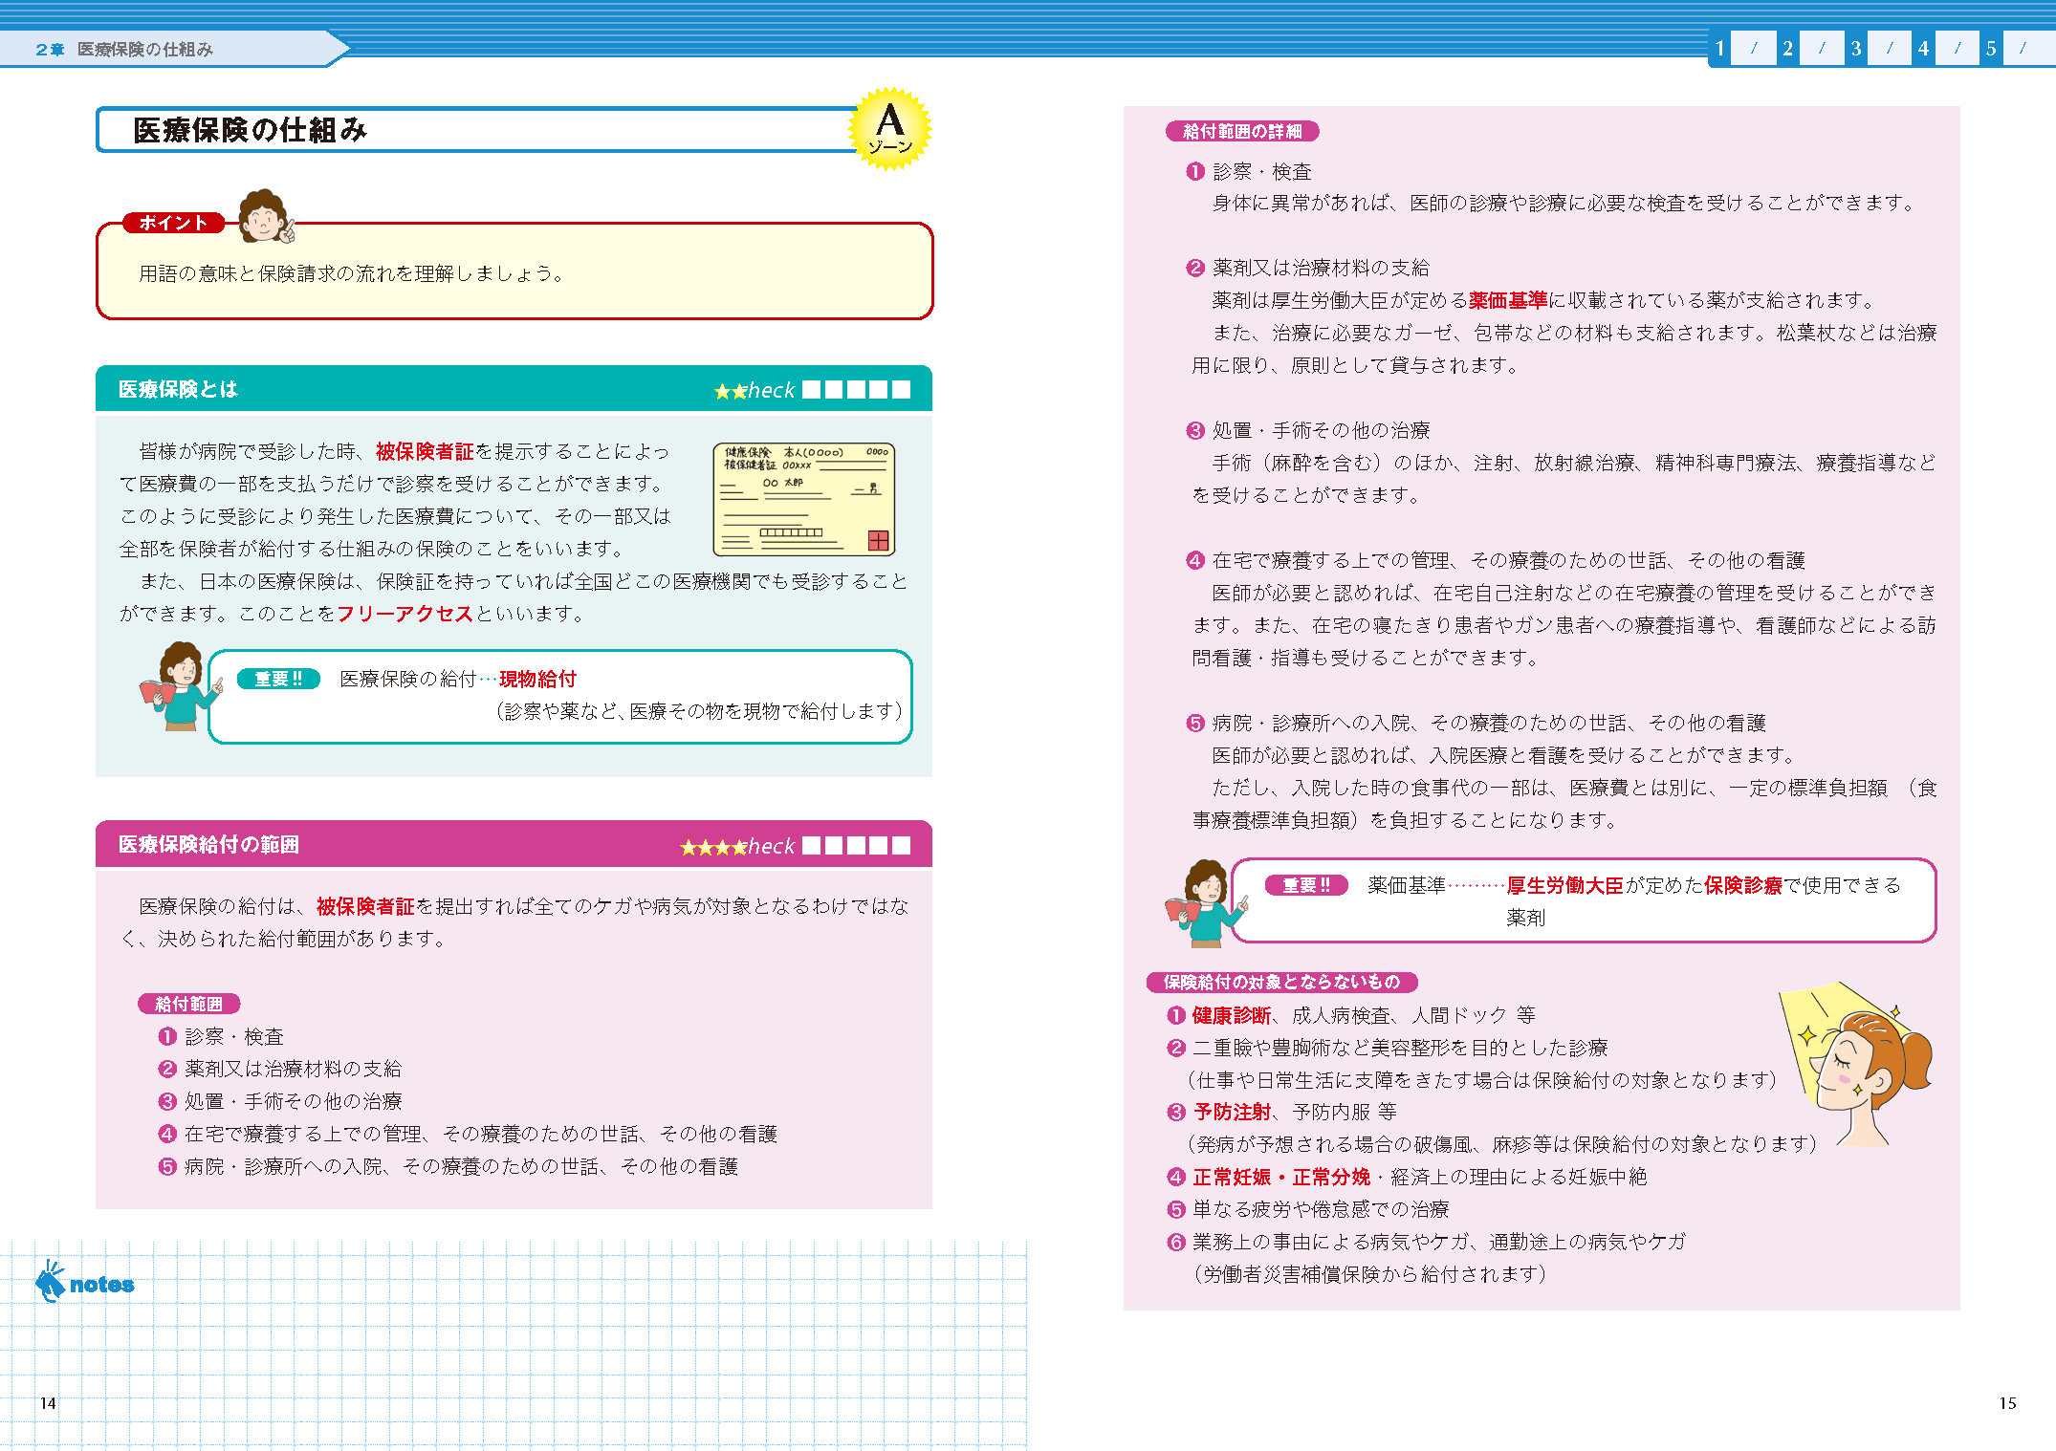Select chapter tab 4 at the top
This screenshot has width=2056, height=1451.
tap(1923, 48)
